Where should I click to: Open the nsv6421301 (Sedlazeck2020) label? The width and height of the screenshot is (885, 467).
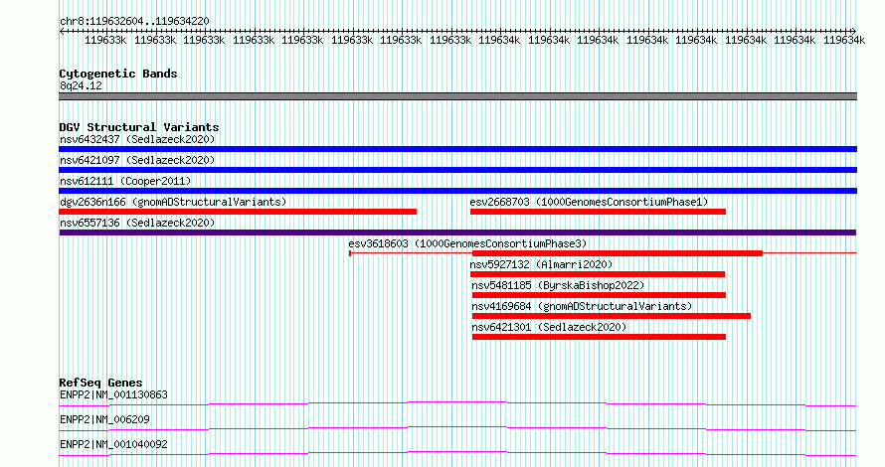click(549, 327)
